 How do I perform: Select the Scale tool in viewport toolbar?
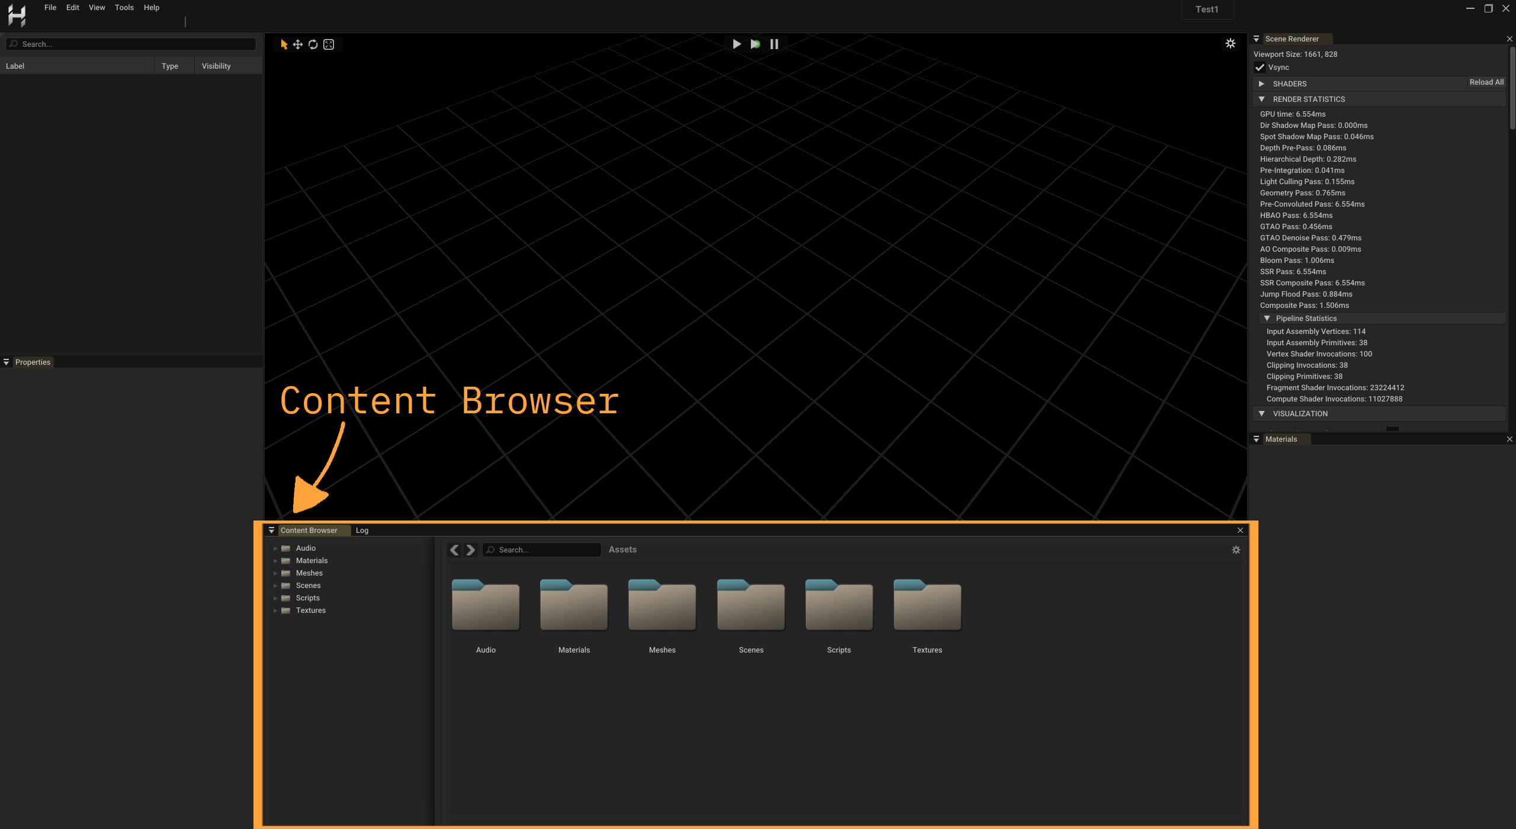click(x=329, y=44)
